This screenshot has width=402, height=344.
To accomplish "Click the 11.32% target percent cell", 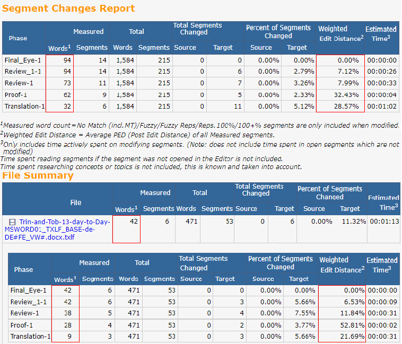I will point(353,222).
